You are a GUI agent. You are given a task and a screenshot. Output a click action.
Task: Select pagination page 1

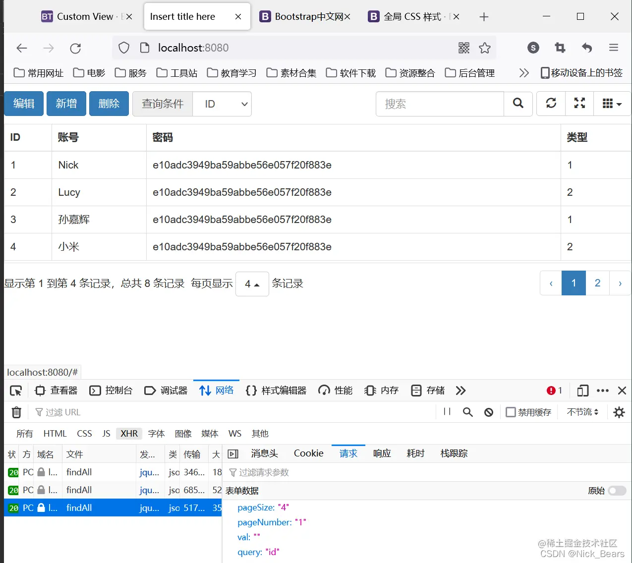tap(574, 283)
